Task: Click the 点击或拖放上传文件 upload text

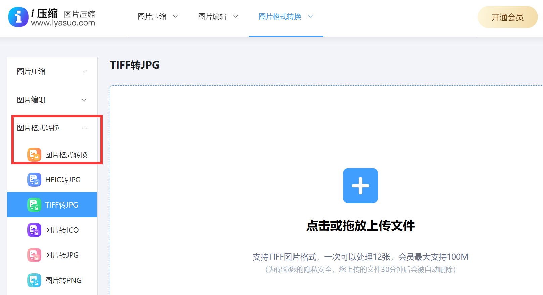Action: (x=360, y=226)
